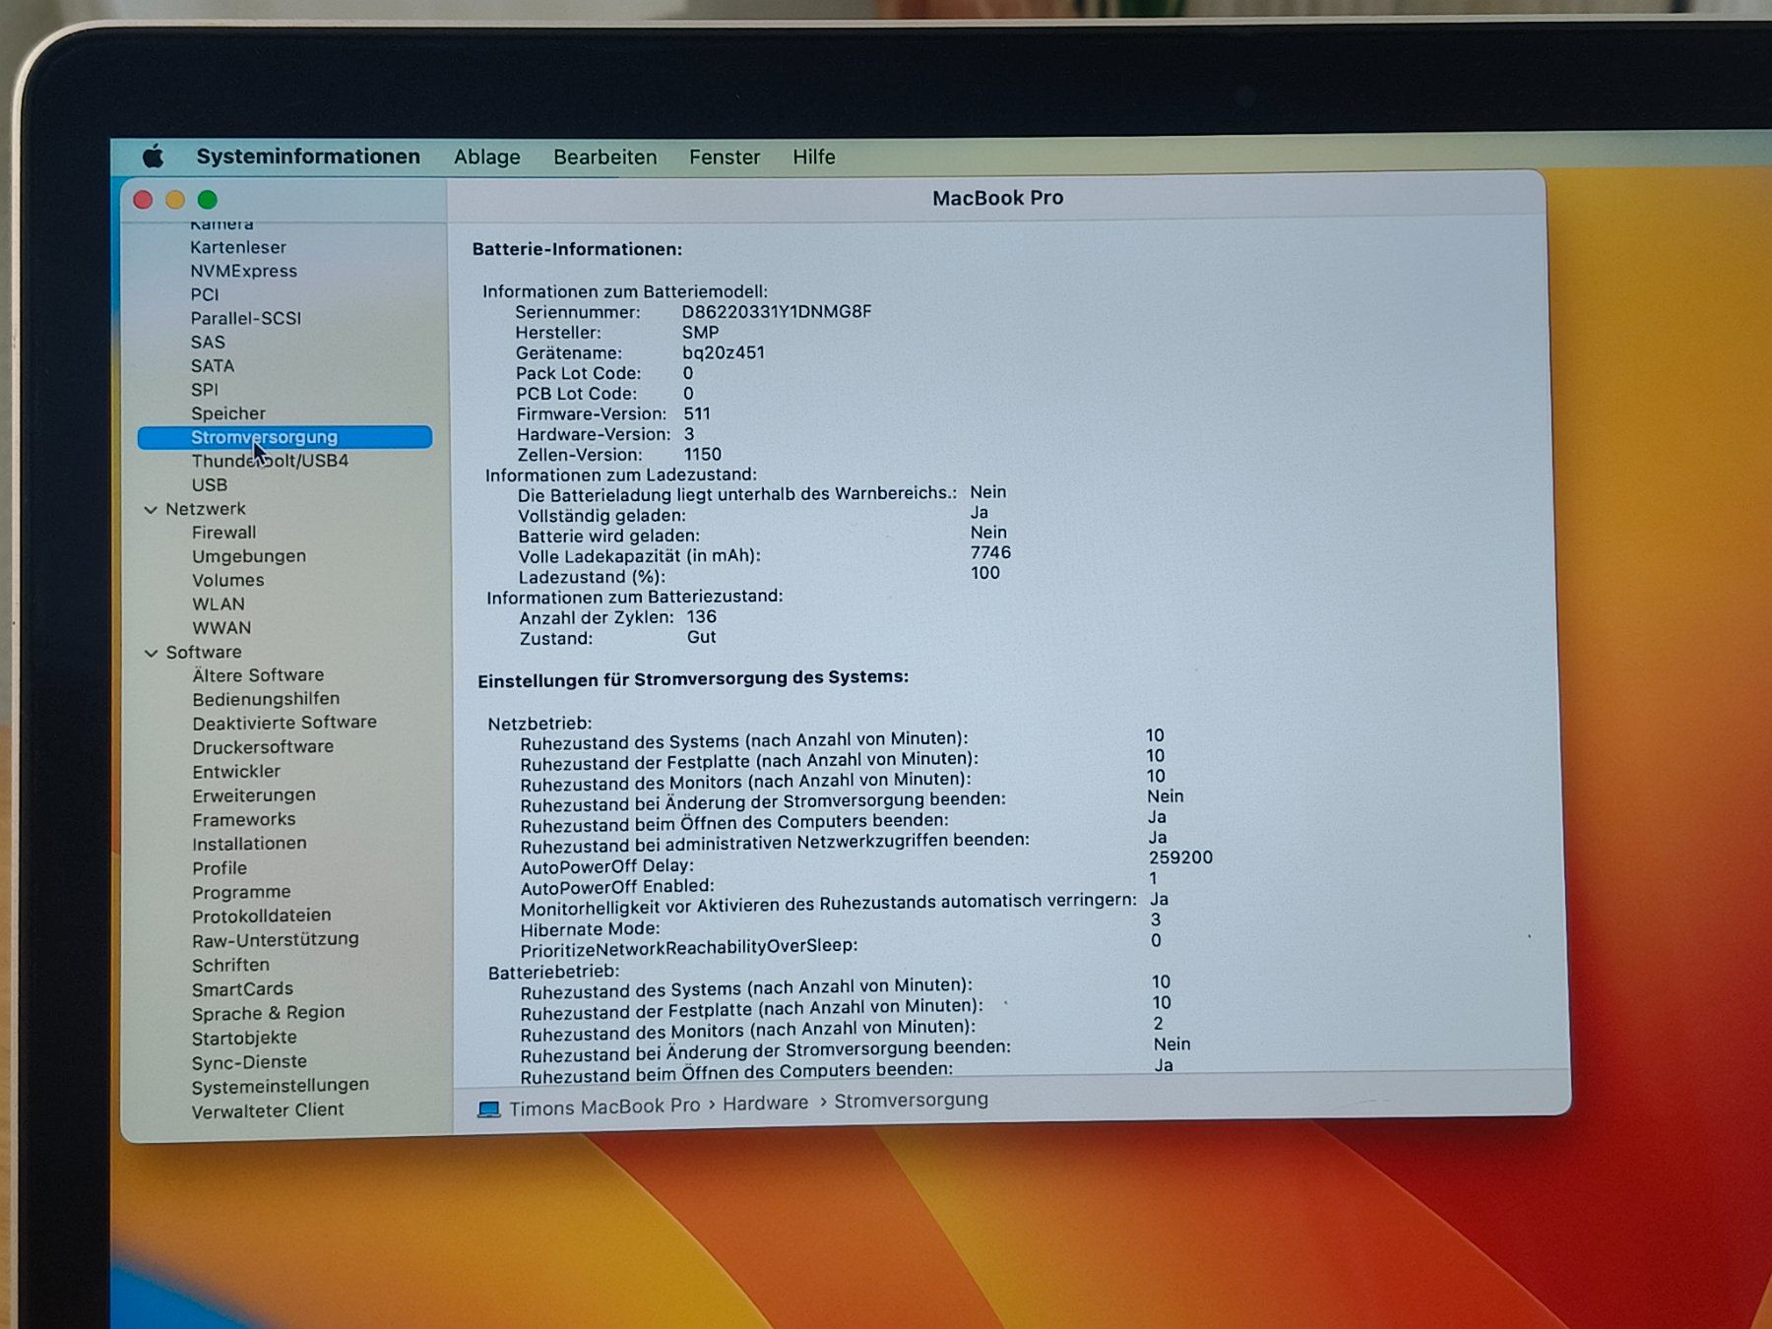
Task: Click the AutoPowerOff Delay value 259200
Action: [x=1180, y=858]
